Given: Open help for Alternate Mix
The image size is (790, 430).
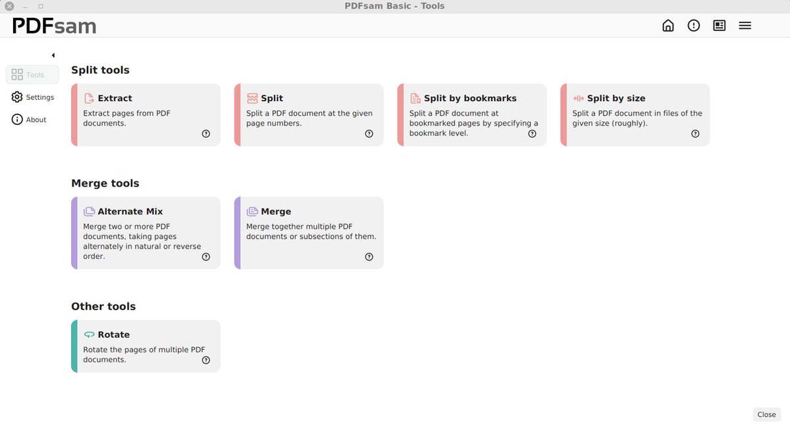Looking at the screenshot, I should (x=206, y=257).
